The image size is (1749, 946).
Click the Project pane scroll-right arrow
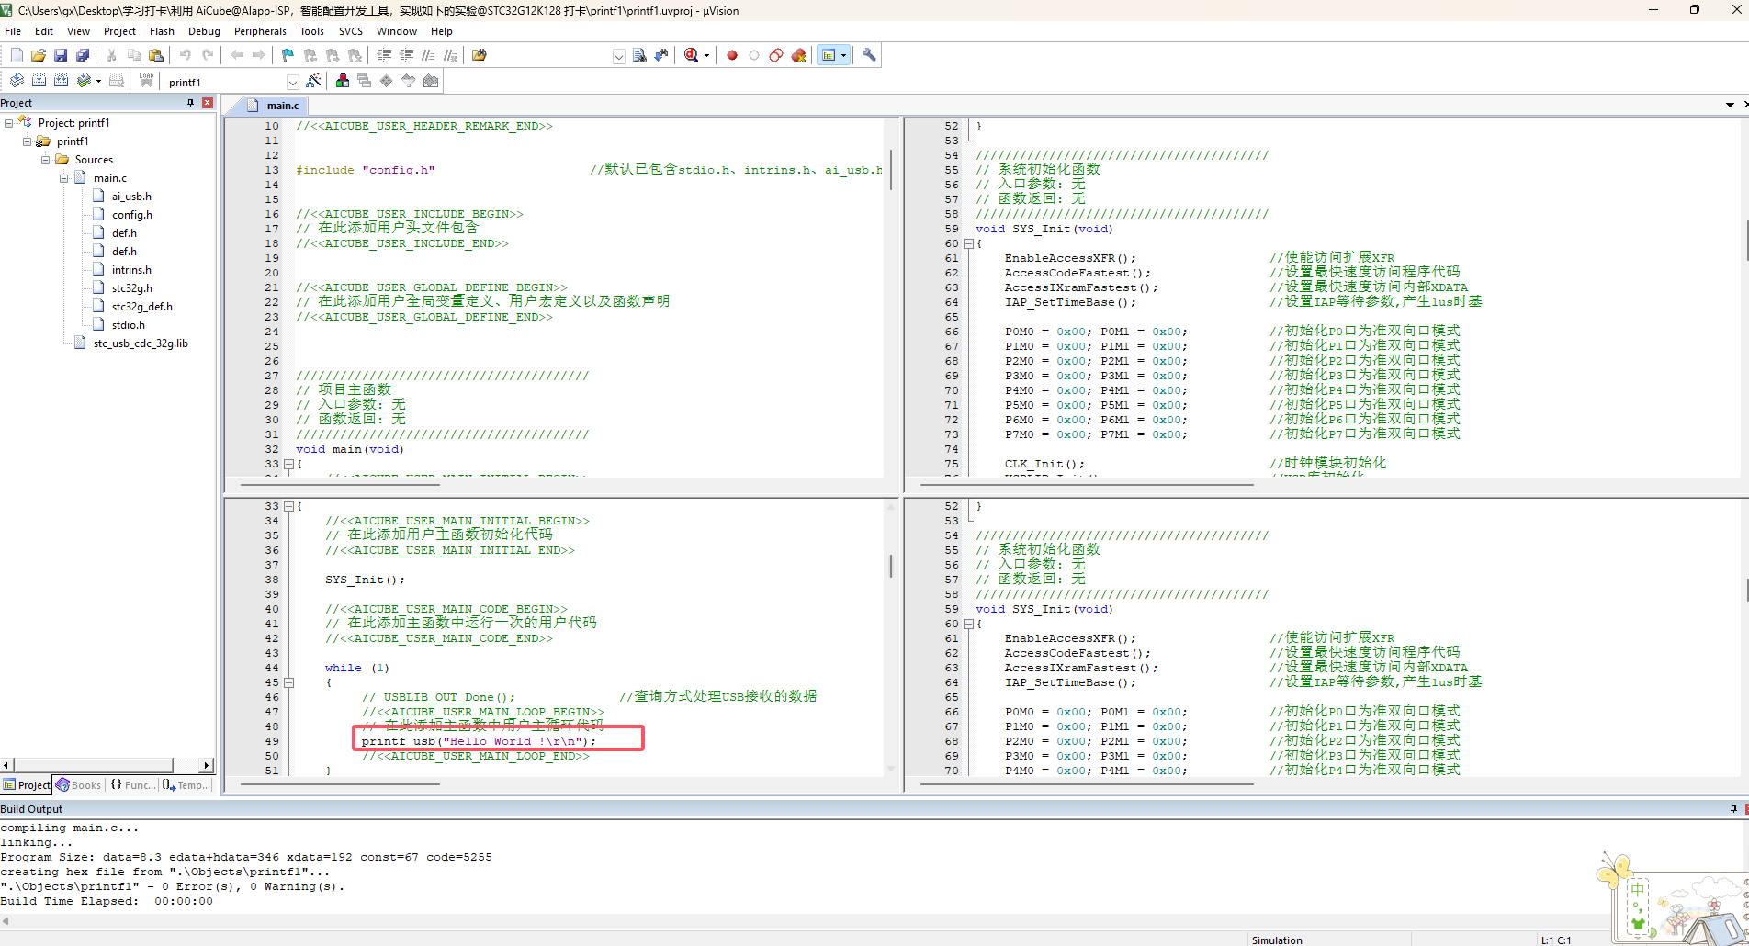207,765
